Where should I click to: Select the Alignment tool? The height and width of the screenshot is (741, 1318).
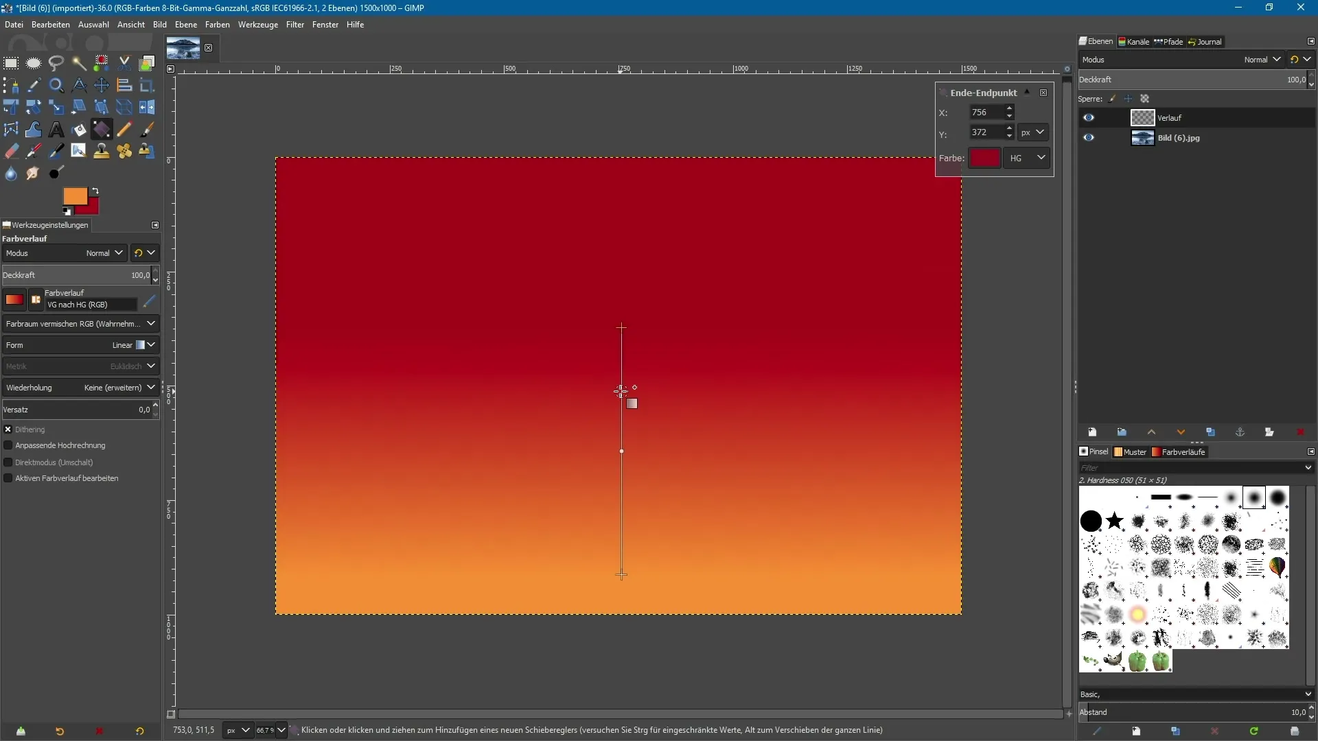124,86
